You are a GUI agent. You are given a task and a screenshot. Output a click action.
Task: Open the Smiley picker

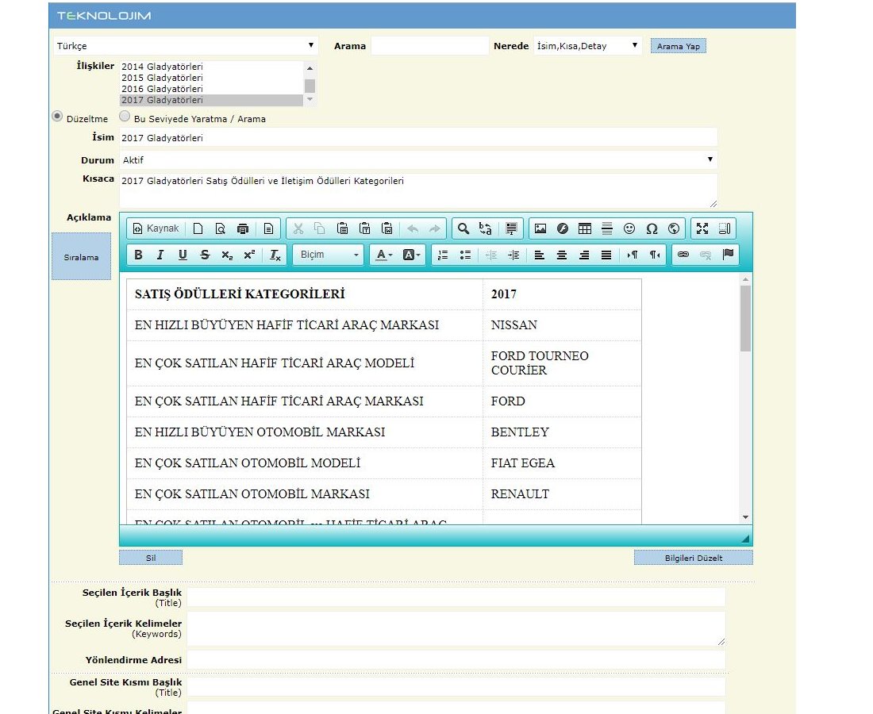pyautogui.click(x=629, y=228)
